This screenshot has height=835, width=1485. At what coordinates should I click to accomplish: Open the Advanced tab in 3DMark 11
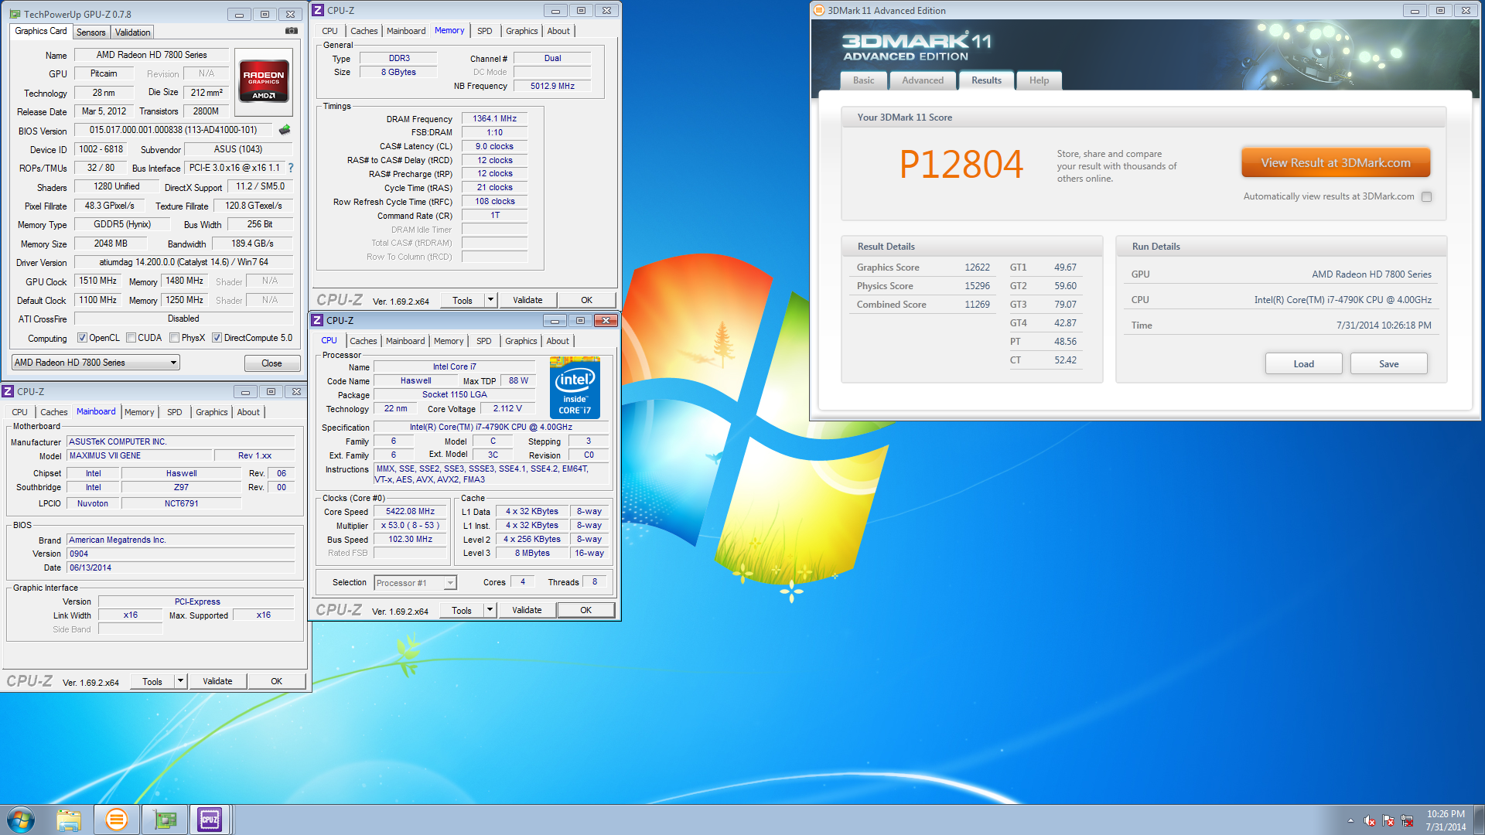(923, 80)
